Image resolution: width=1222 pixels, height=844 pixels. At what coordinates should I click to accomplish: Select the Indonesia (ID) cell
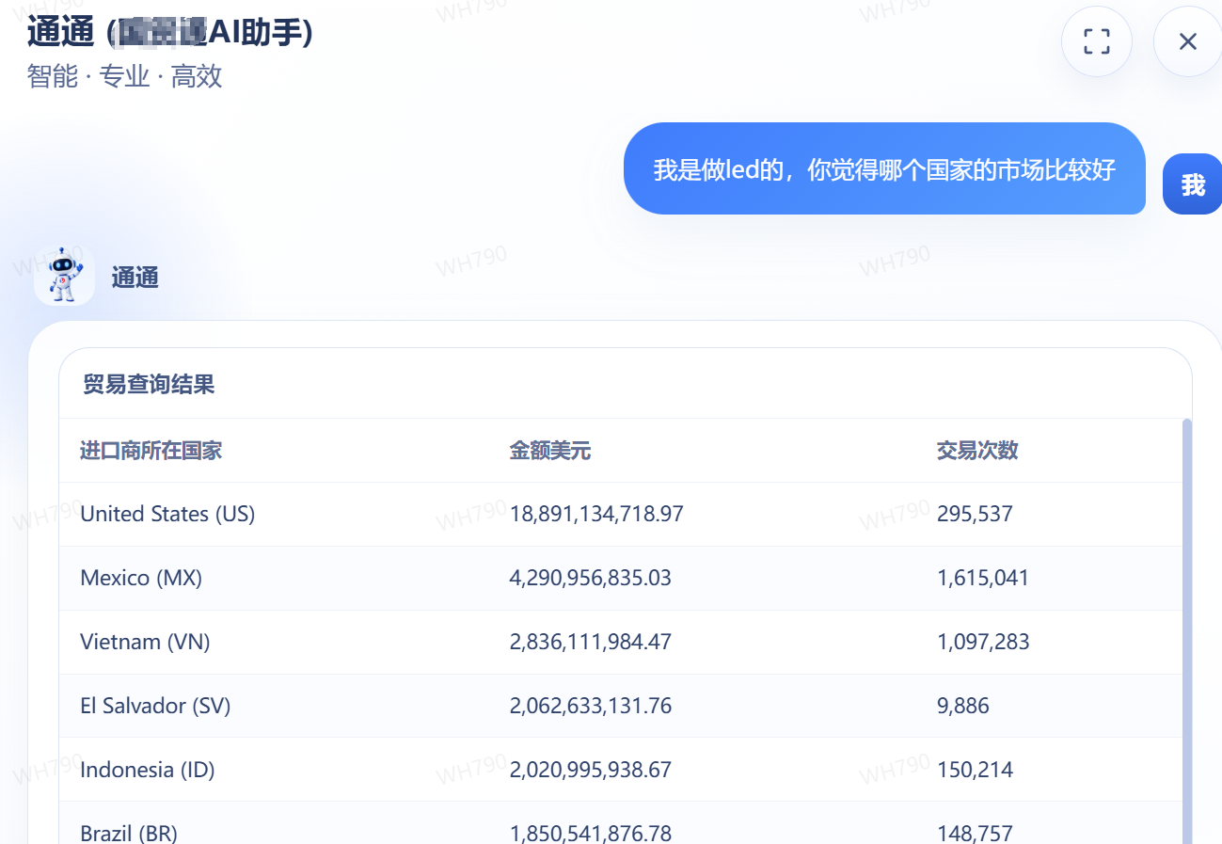point(148,770)
